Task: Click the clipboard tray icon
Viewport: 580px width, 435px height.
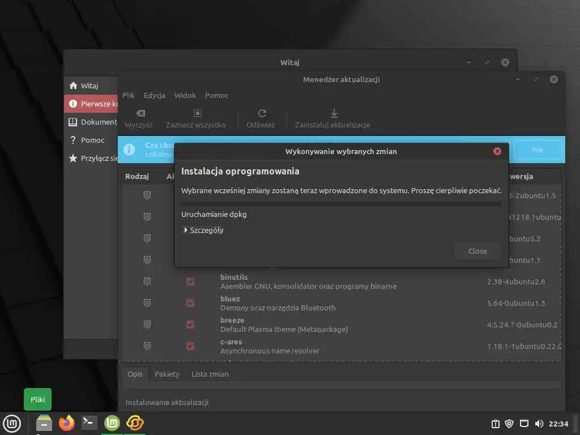Action: click(x=495, y=424)
